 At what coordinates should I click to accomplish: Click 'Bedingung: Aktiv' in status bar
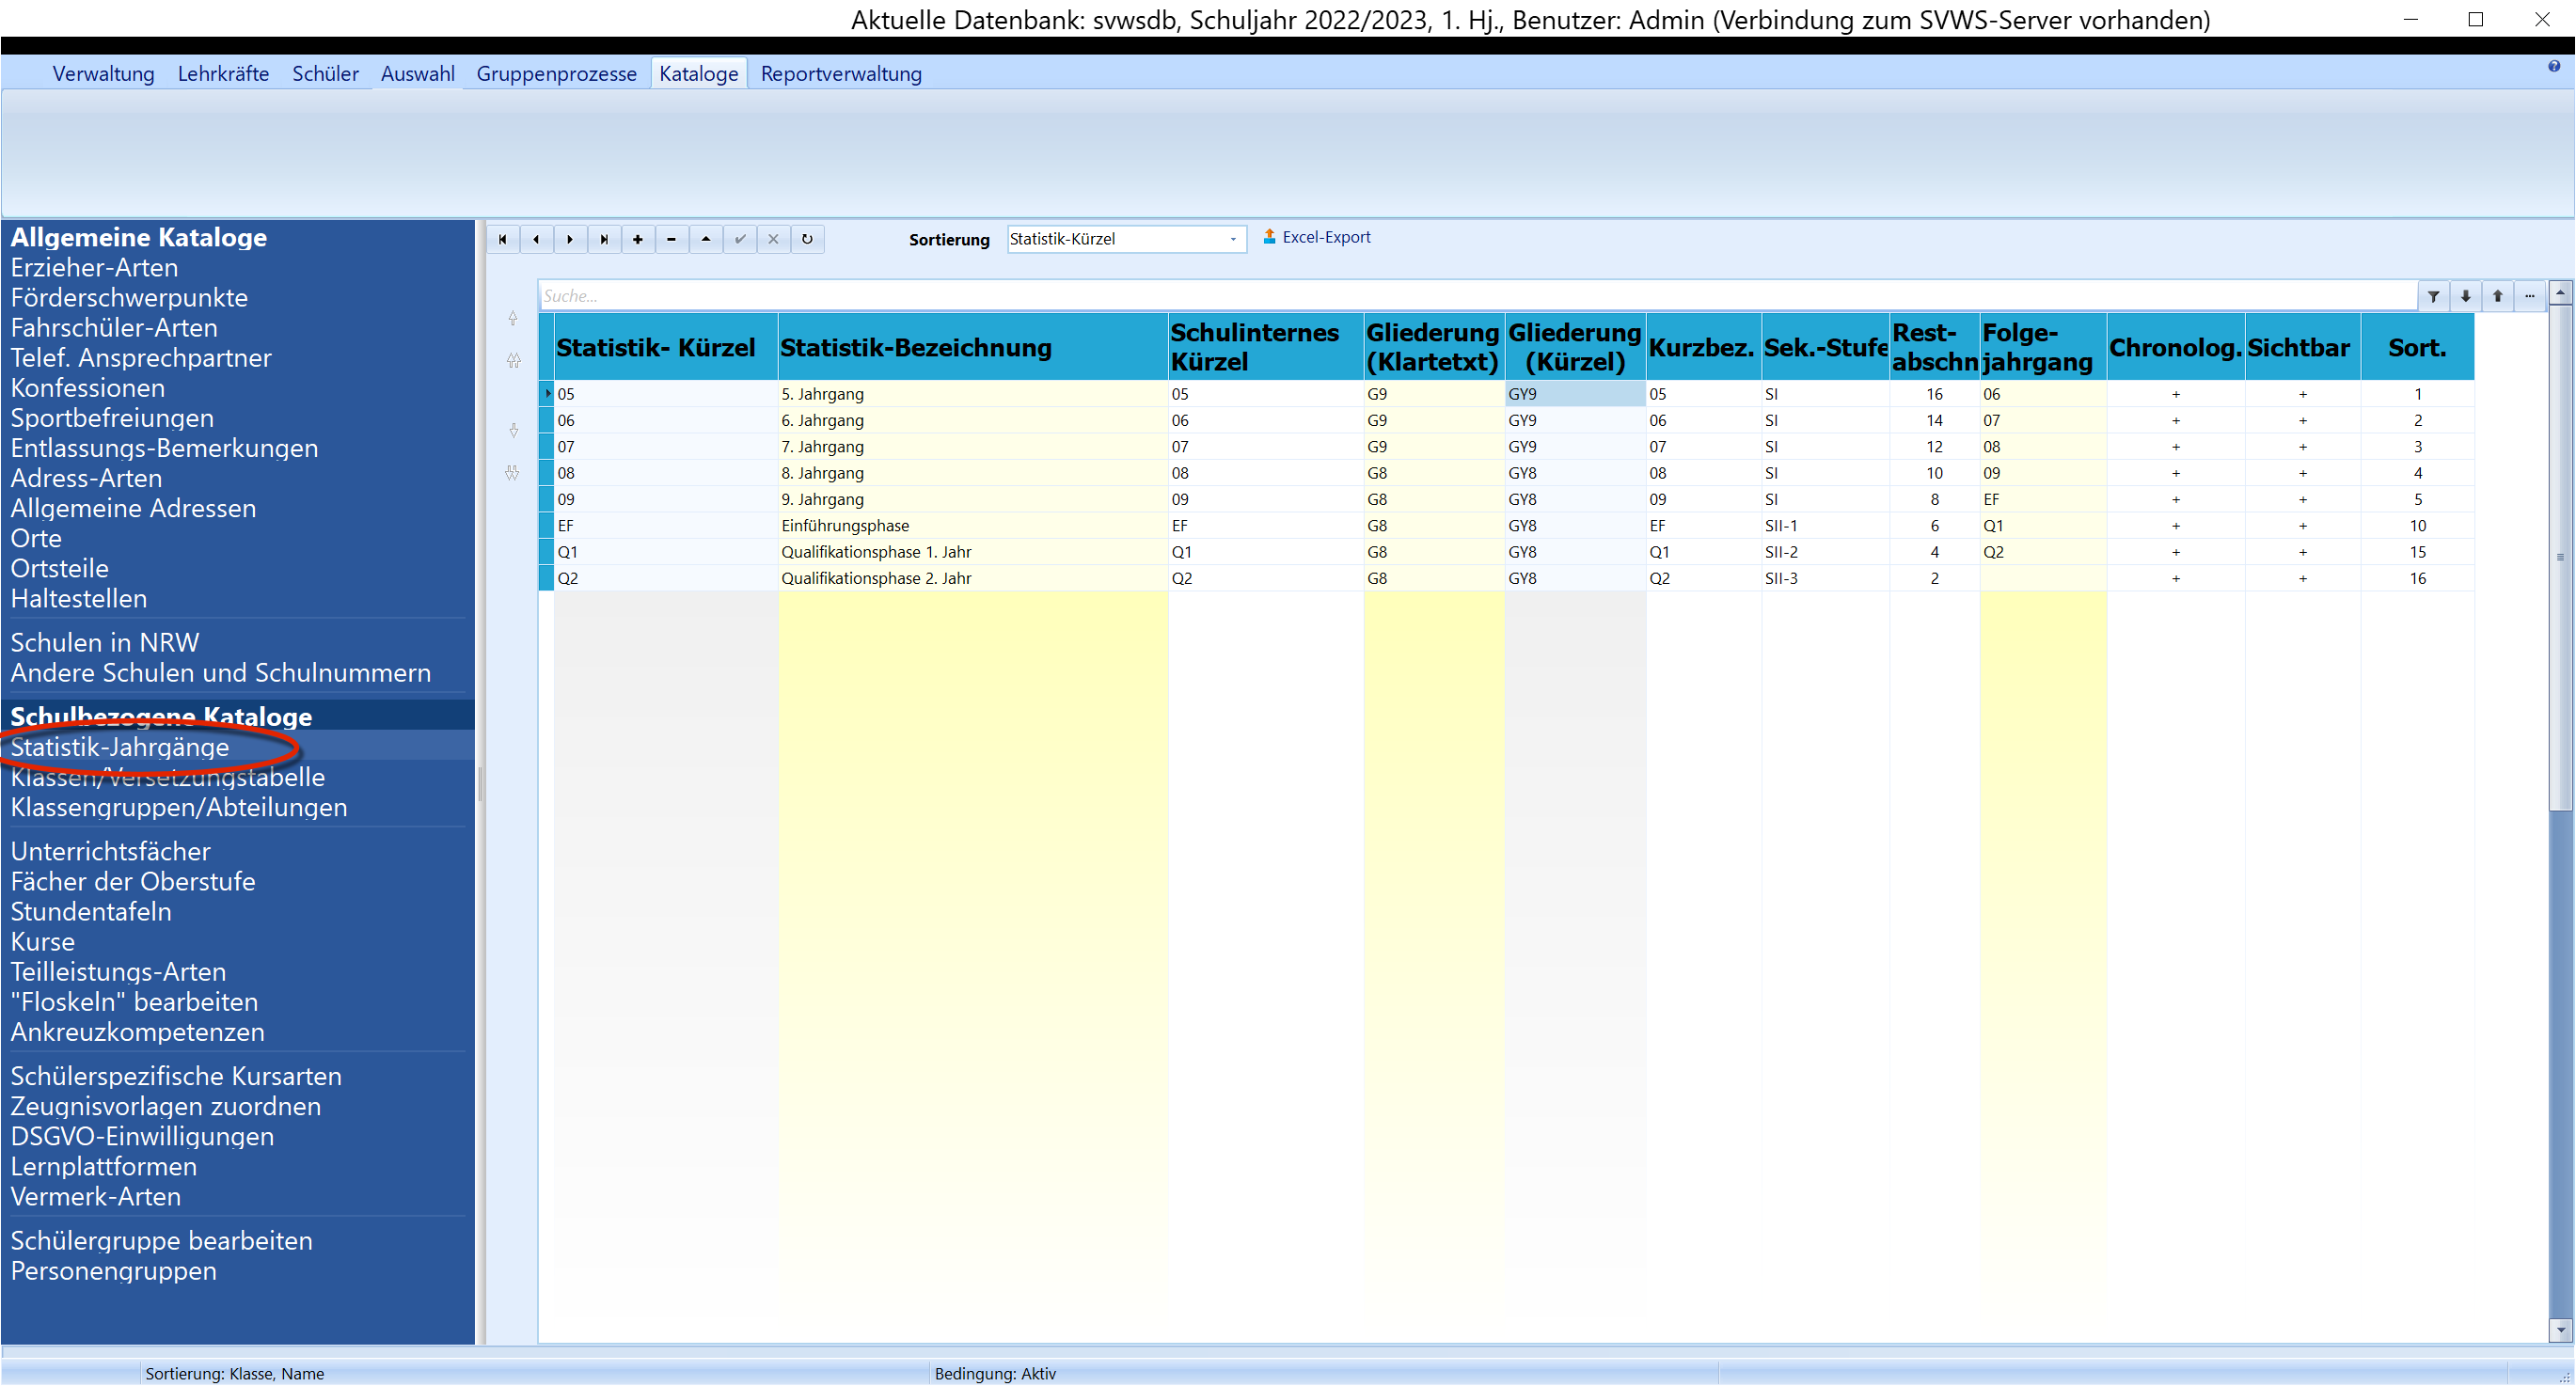pyautogui.click(x=995, y=1374)
